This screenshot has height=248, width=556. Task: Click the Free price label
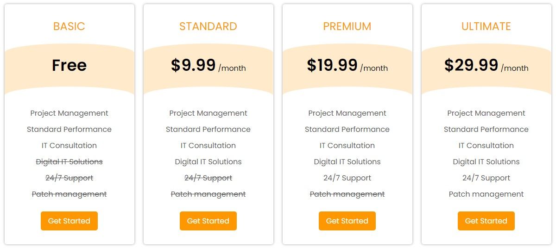[x=69, y=65]
